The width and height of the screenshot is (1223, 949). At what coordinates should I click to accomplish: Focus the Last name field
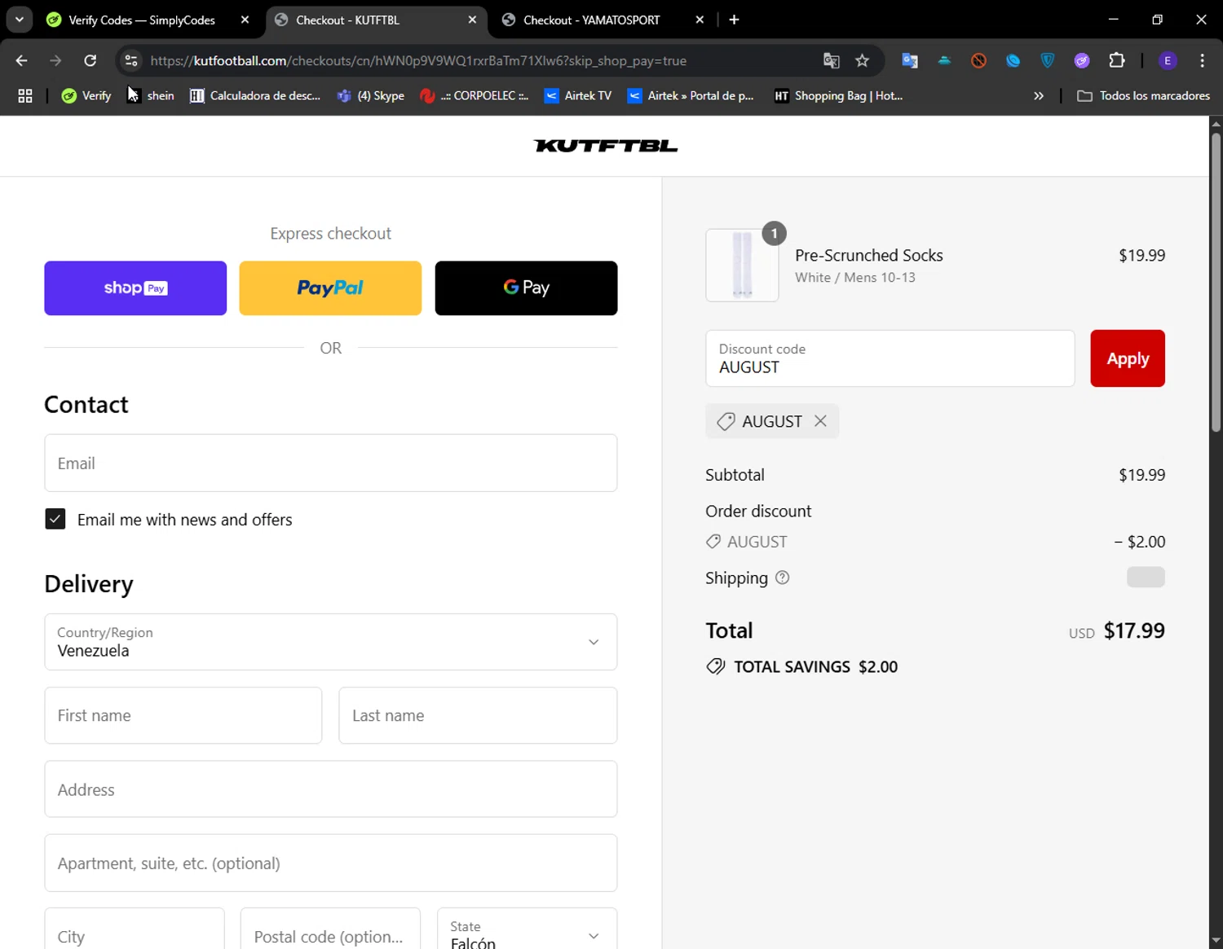click(x=478, y=715)
